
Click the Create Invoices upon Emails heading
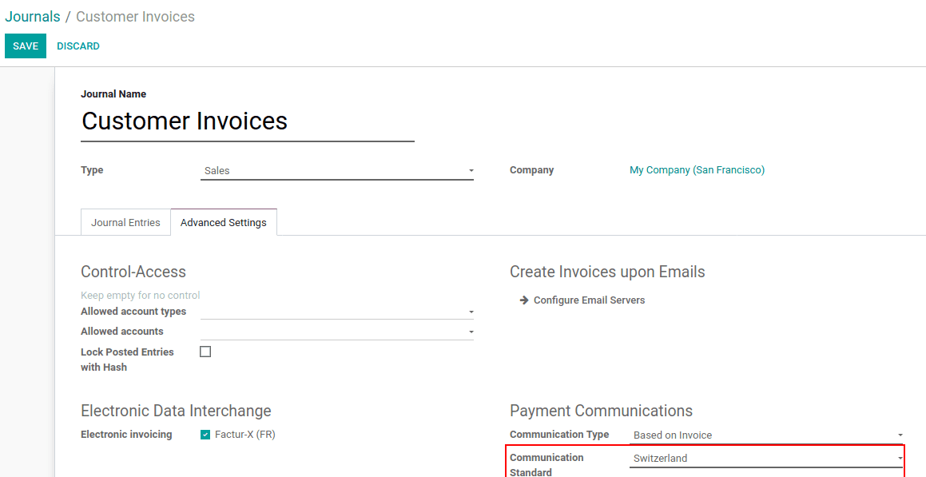click(607, 272)
